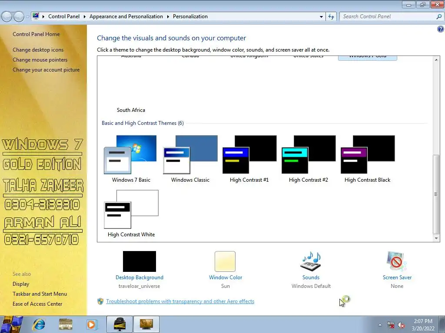Apply the High Contrast #2 theme
This screenshot has width=445, height=333.
(x=308, y=159)
